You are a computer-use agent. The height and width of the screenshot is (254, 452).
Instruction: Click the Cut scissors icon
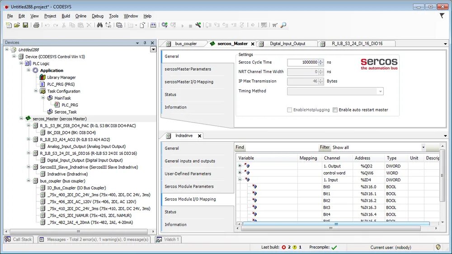pyautogui.click(x=64, y=25)
